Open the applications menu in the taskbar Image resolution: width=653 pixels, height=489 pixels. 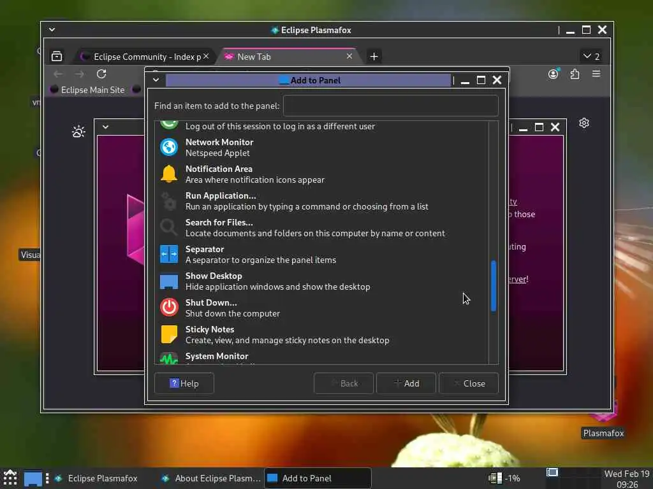click(10, 478)
